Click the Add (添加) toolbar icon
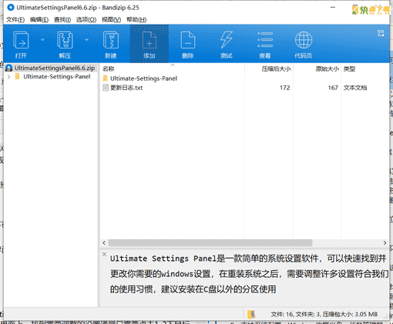 point(149,44)
